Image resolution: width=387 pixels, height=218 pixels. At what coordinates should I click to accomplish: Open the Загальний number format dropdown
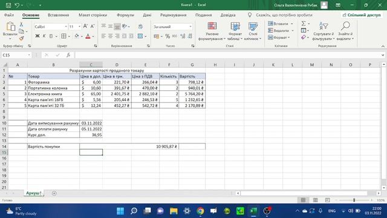[190, 27]
